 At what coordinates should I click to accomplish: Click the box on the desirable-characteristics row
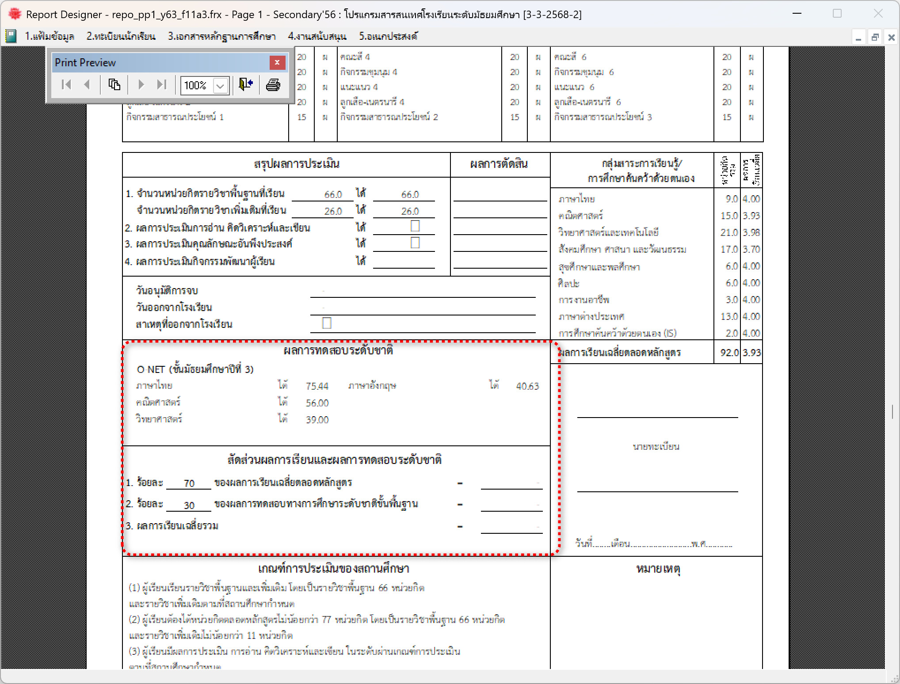415,243
